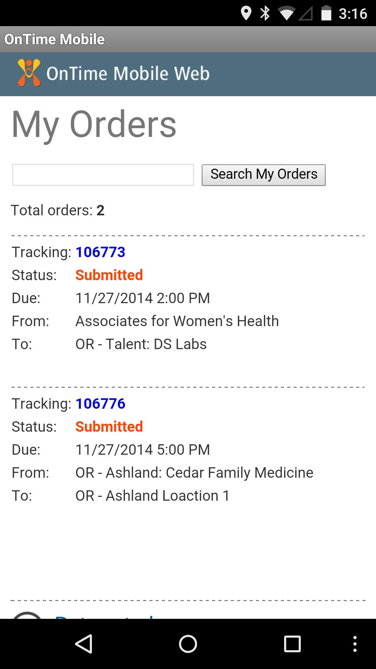The width and height of the screenshot is (376, 669).
Task: Tap the Wi-Fi signal status icon
Action: coord(287,14)
